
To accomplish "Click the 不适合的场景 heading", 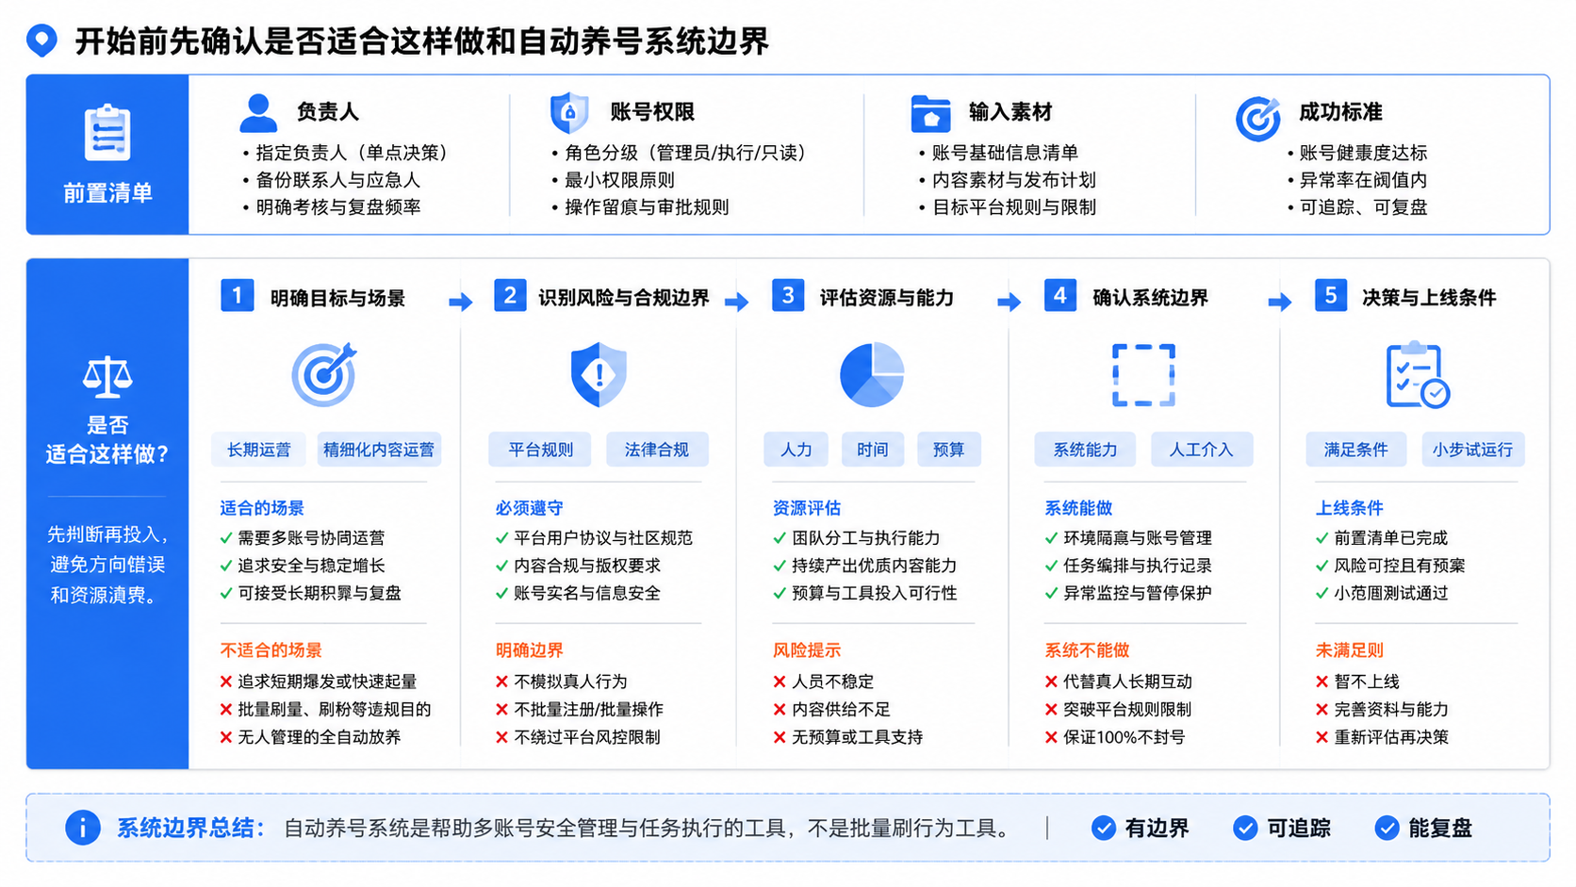I will tap(271, 650).
